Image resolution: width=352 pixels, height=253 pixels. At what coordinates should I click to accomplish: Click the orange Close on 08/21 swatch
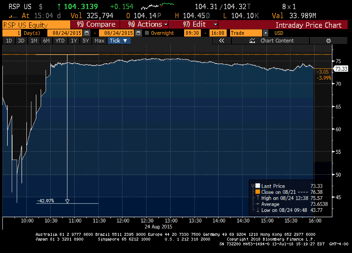pyautogui.click(x=258, y=192)
